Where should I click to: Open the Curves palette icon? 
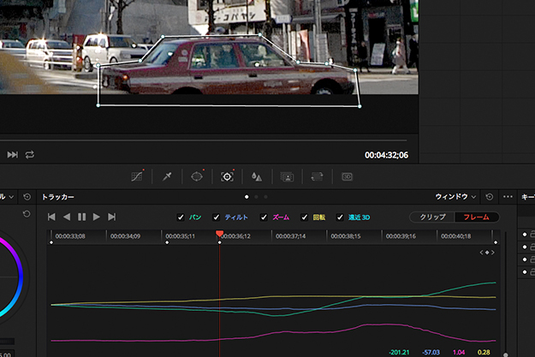(x=136, y=176)
